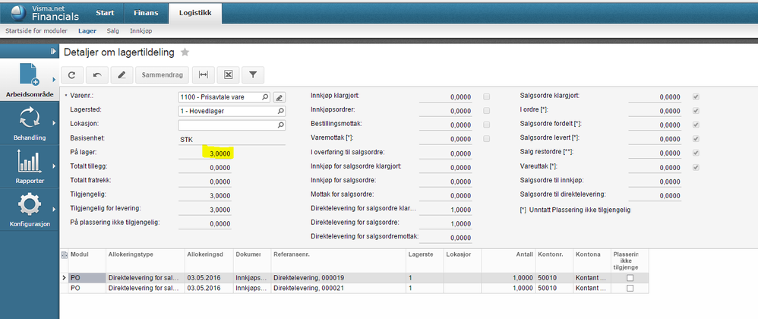The image size is (758, 319).
Task: Click the magnifier in Lokasjon field
Action: (280, 125)
